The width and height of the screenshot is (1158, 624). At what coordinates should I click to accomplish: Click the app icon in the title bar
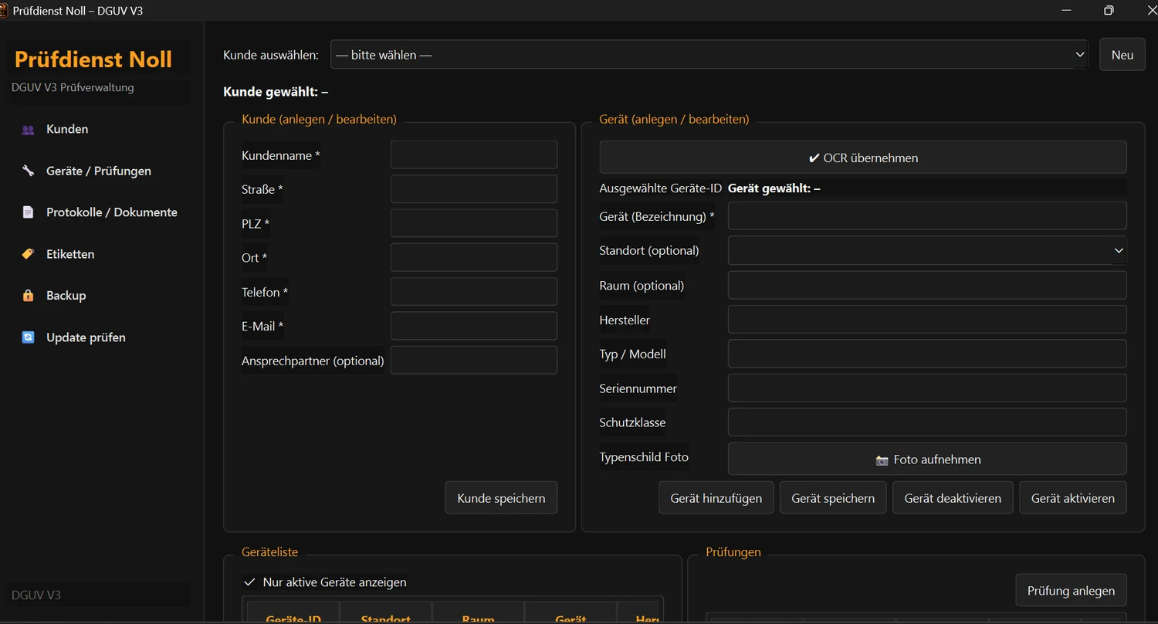click(3, 11)
